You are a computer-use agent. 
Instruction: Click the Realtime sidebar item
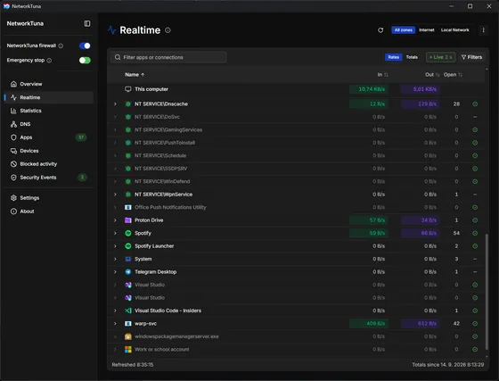pos(49,97)
